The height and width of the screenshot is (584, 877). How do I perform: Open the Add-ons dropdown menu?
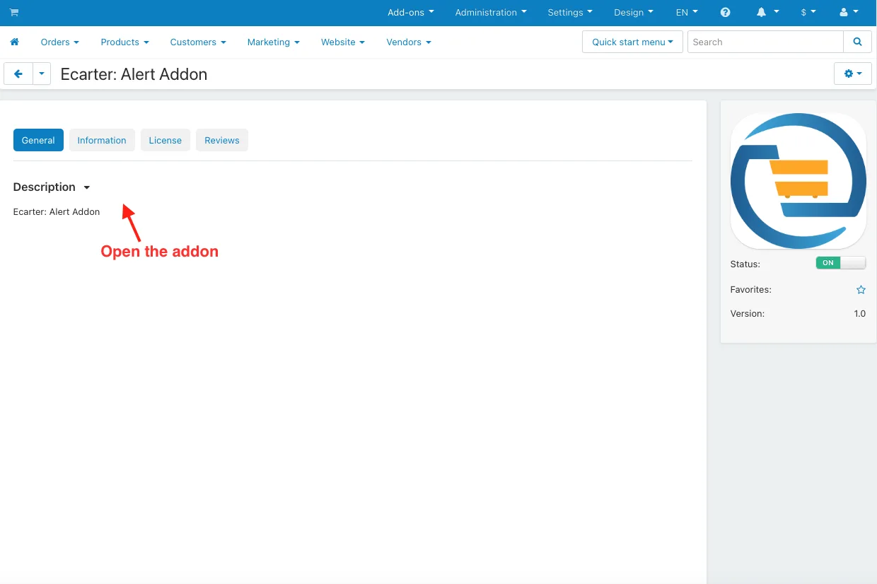(411, 13)
